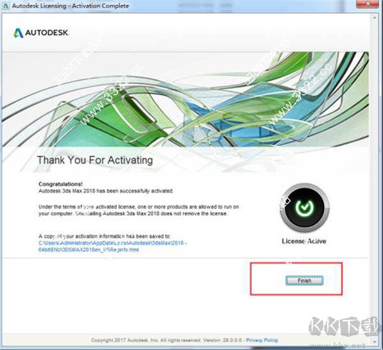The width and height of the screenshot is (383, 350).
Task: Click the green License Active checkmark icon
Action: (x=304, y=208)
